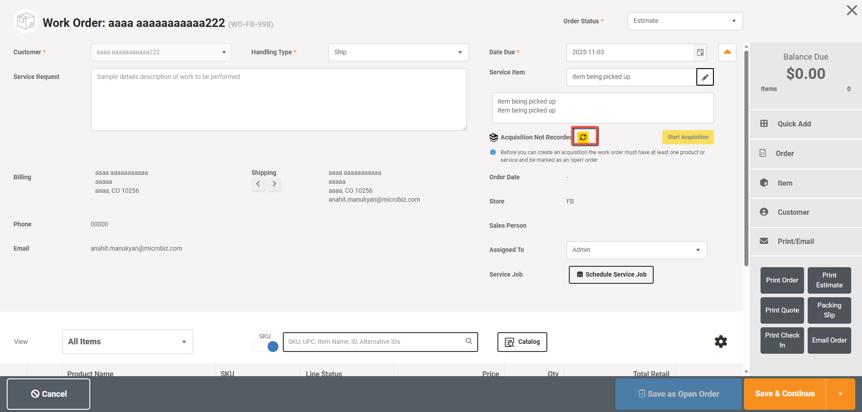Click Print Estimate button
Screen dimensions: 862x412
(x=829, y=281)
